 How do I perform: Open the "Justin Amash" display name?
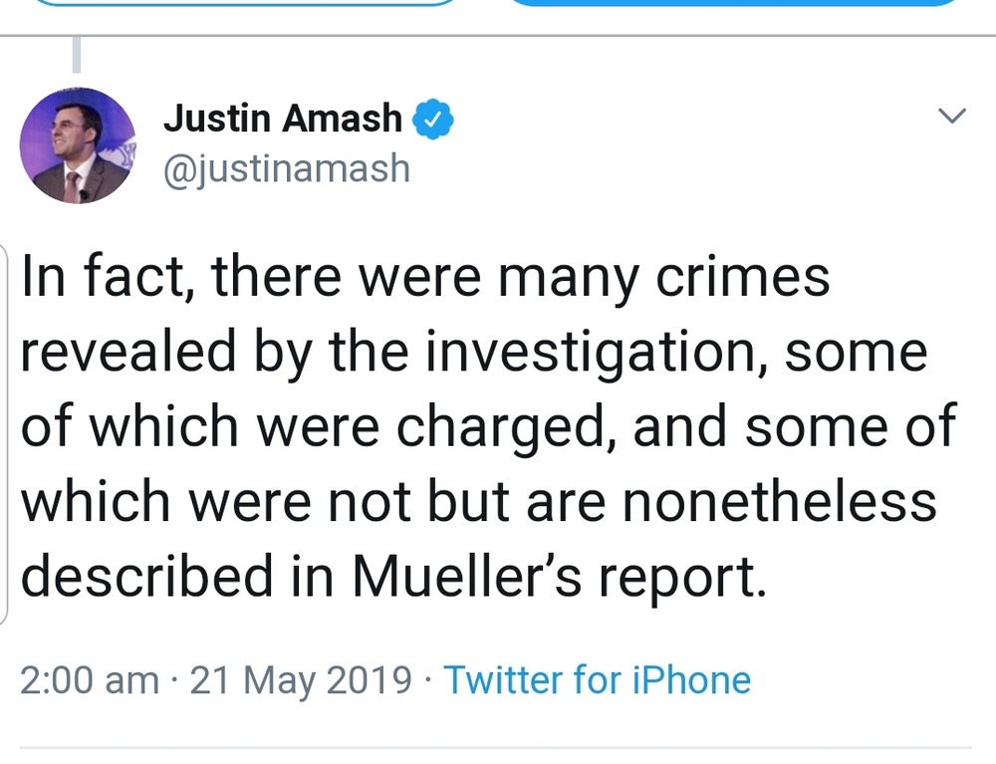click(282, 119)
